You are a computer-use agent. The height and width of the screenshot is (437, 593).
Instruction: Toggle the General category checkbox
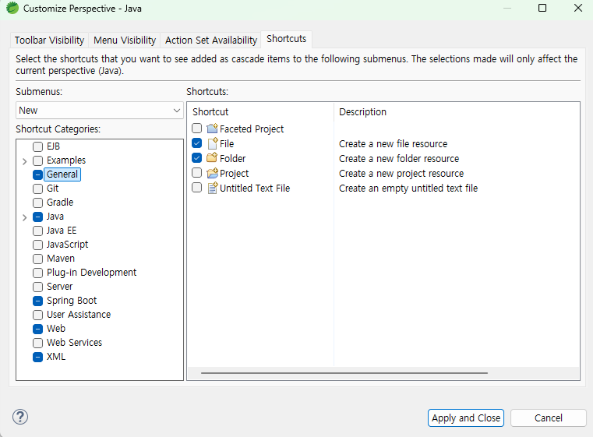(x=38, y=174)
